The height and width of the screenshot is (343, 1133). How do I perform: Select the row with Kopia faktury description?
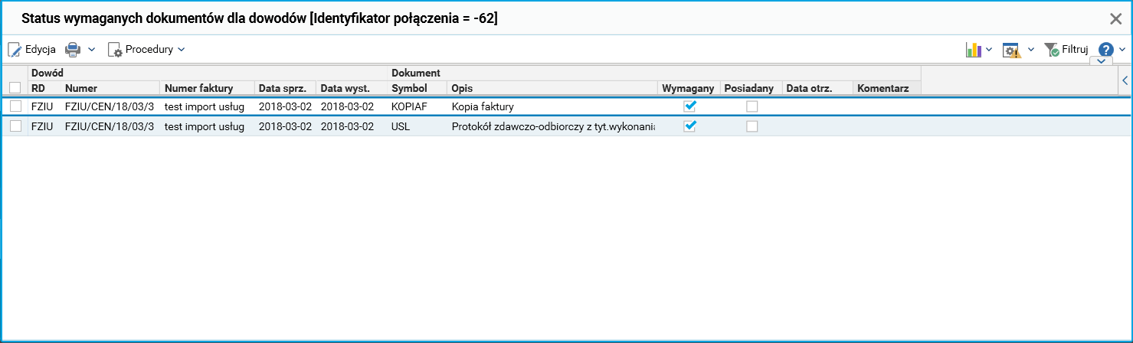[x=481, y=106]
